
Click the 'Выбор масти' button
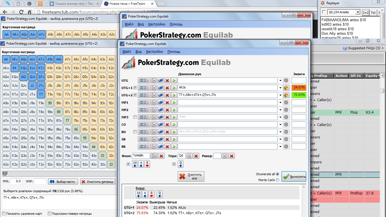(x=63, y=182)
